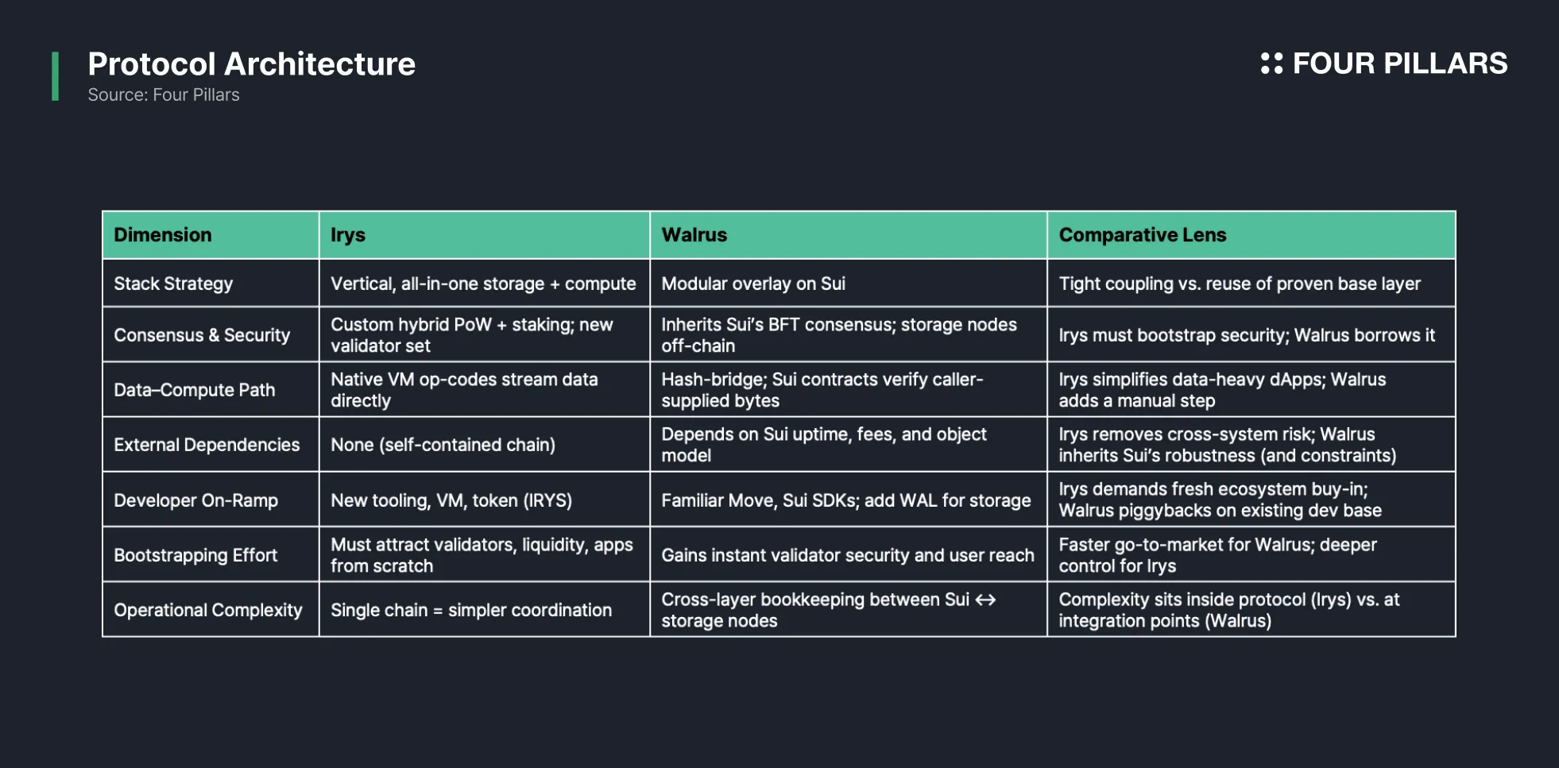This screenshot has width=1559, height=768.
Task: Click the Protocol Architecture title
Action: pos(251,64)
